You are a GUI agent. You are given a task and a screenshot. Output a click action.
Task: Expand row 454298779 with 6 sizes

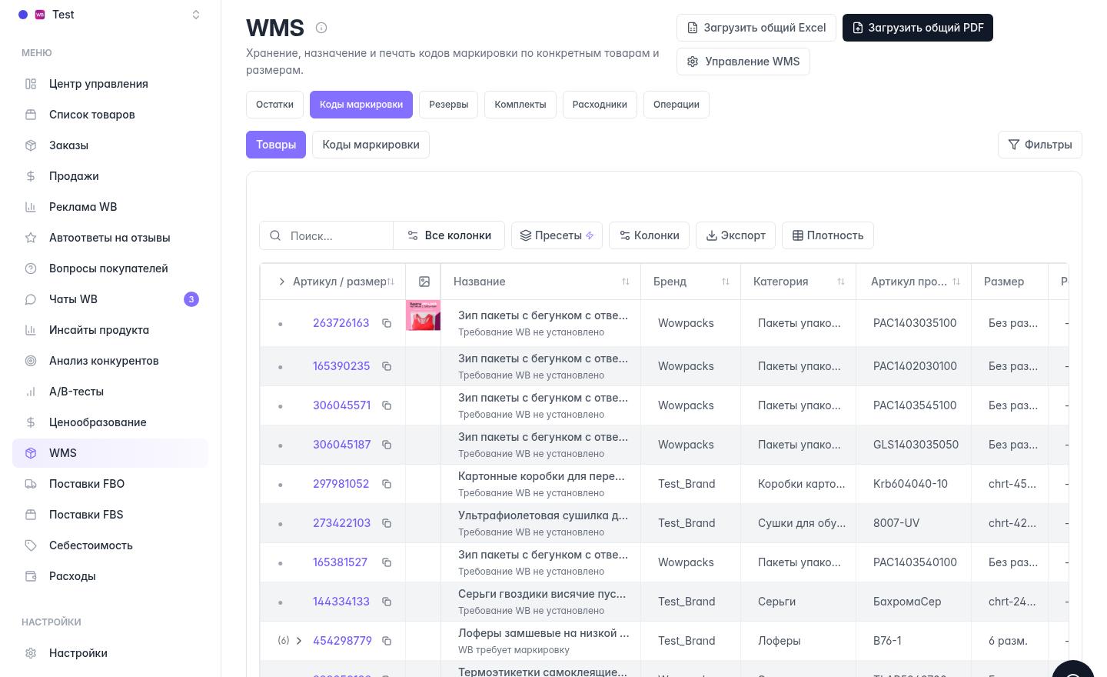click(299, 641)
